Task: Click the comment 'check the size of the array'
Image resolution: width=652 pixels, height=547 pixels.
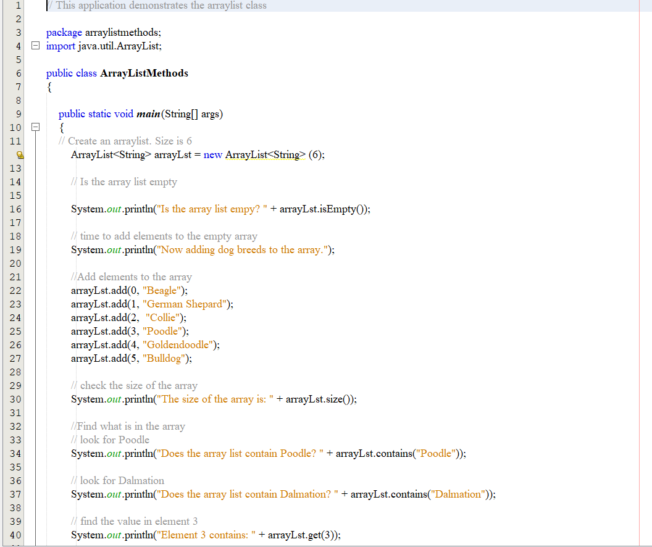Action: pos(139,386)
